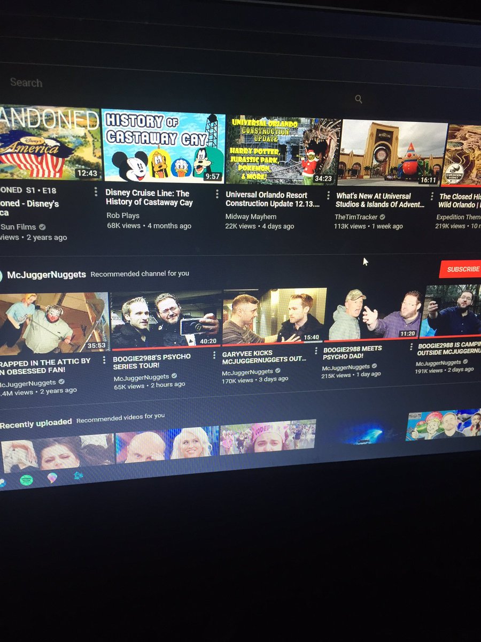Open Sun Films channel link
Viewport: 481px width, 642px height.
point(18,227)
